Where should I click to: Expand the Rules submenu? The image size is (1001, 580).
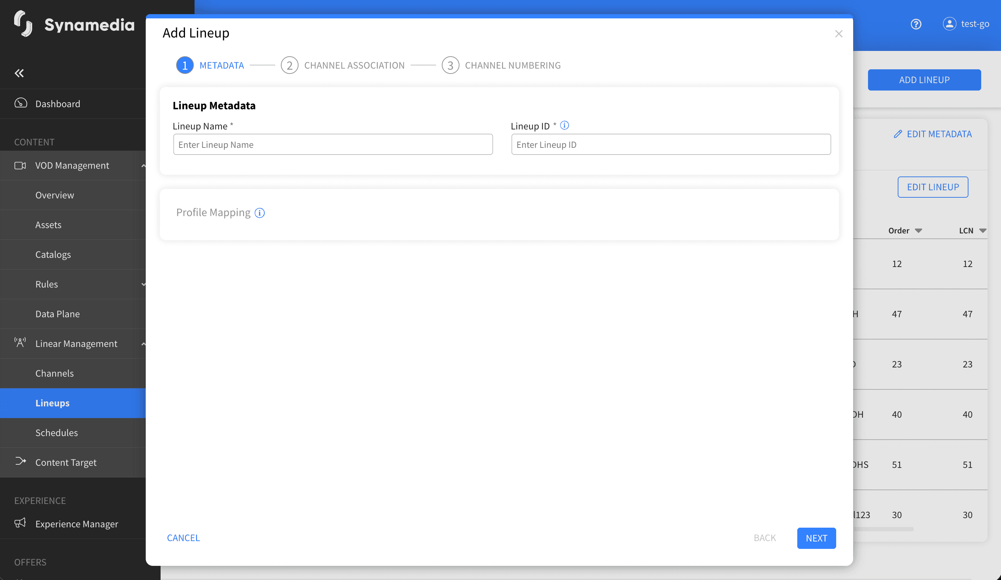coord(143,284)
